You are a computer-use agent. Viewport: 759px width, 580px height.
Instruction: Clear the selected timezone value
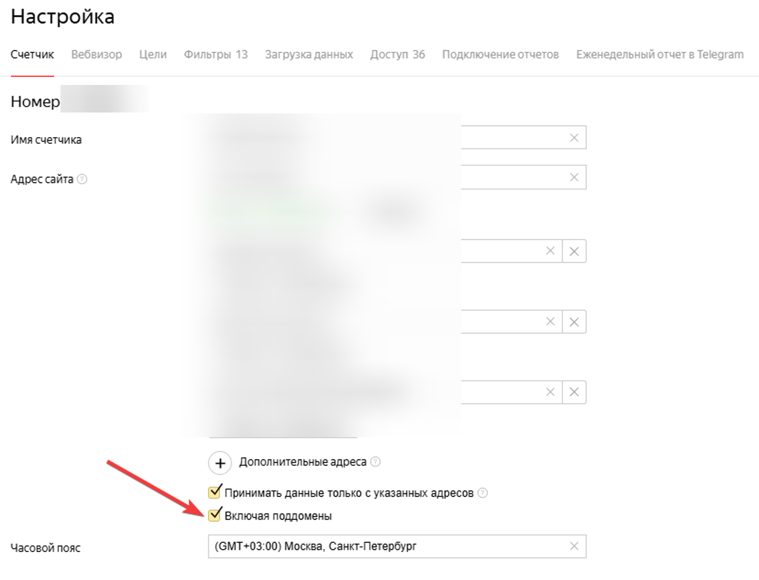pos(574,547)
